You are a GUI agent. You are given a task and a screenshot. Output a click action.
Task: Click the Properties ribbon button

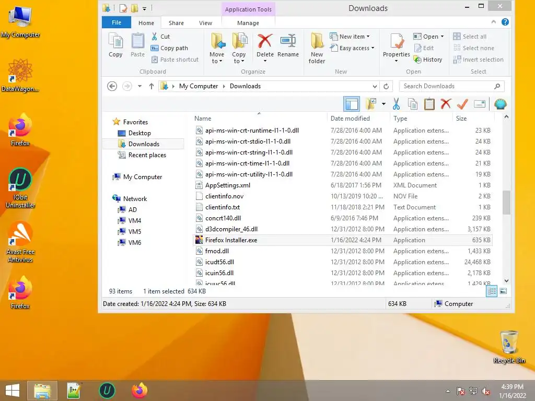coord(396,48)
